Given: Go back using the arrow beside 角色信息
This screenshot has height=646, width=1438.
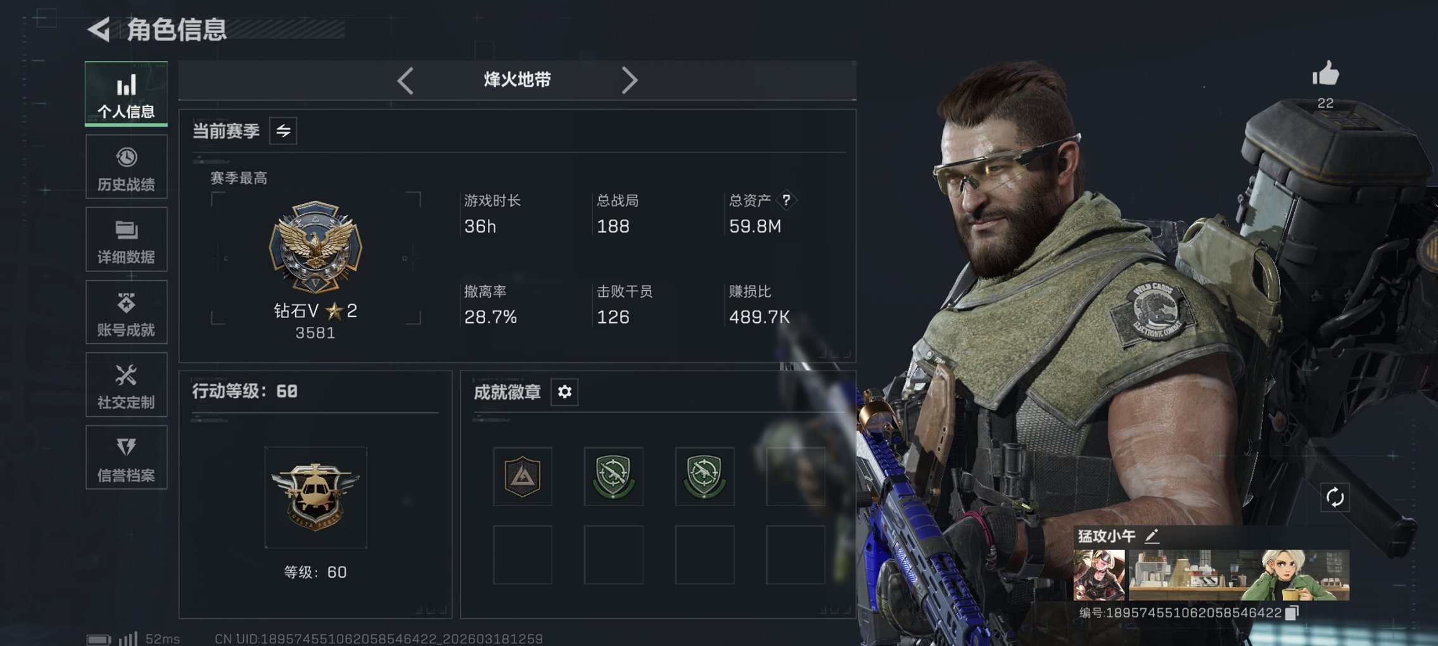Looking at the screenshot, I should [98, 29].
